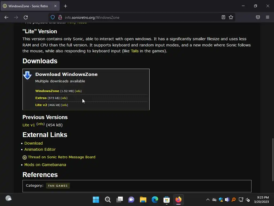Screen dimensions: 274x206
Task: Open taskbar Search magnifier
Action: 108,200
